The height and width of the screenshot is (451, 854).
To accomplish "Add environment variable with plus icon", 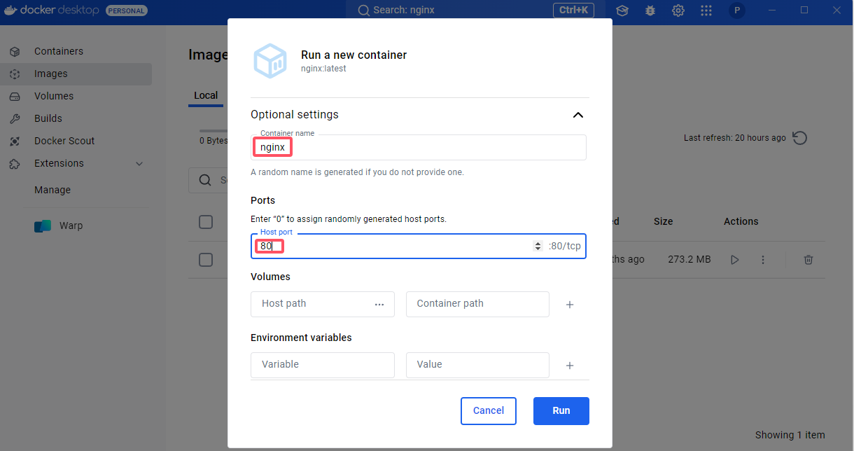I will point(570,366).
